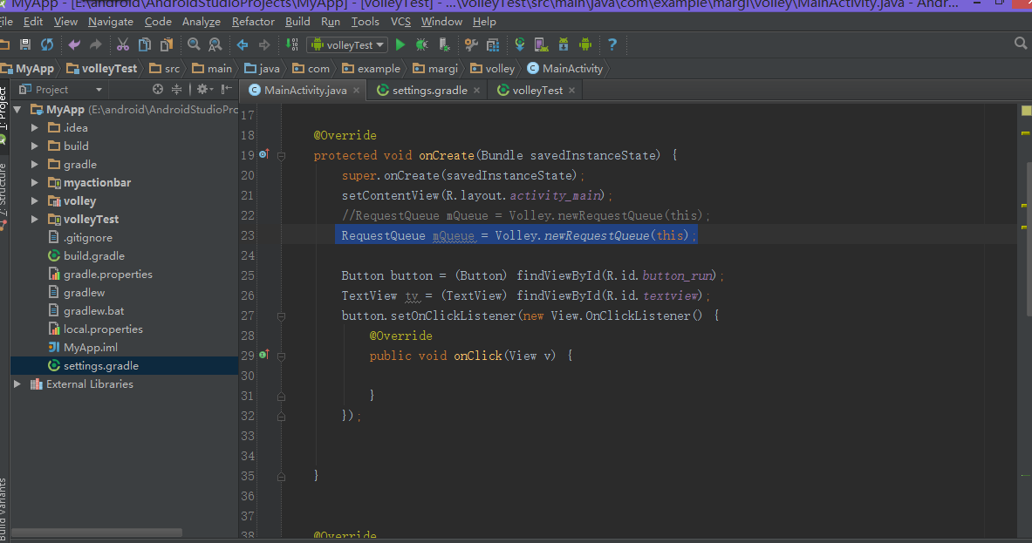Screen dimensions: 1032x543
Task: Click the Copy icon in toolbar
Action: (145, 44)
